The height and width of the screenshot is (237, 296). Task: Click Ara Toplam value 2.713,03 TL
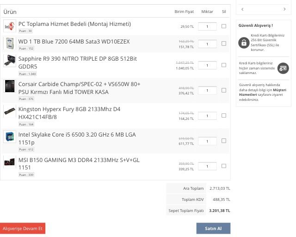(220, 188)
